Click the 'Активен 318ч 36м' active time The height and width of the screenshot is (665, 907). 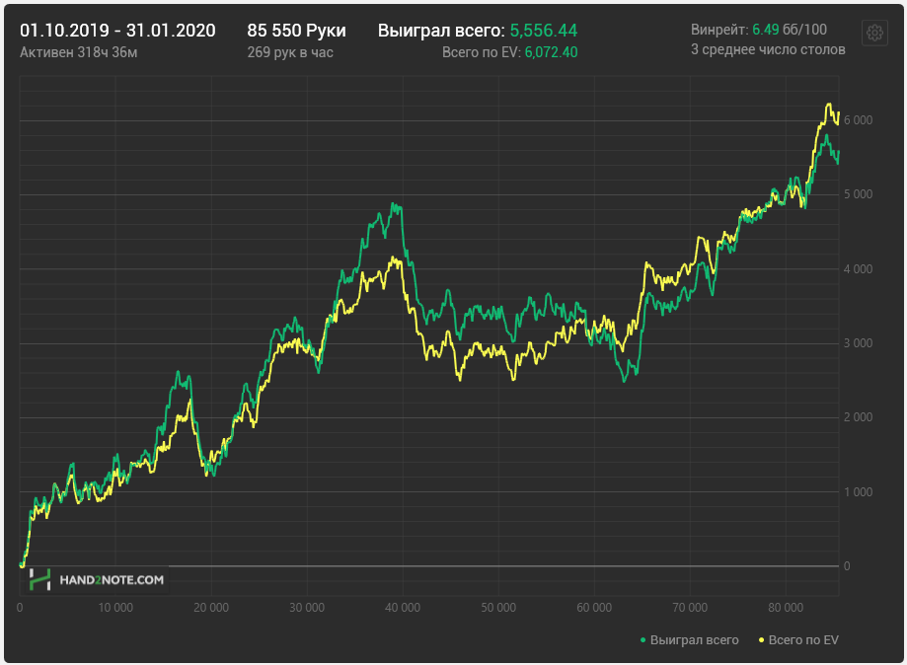(x=79, y=52)
